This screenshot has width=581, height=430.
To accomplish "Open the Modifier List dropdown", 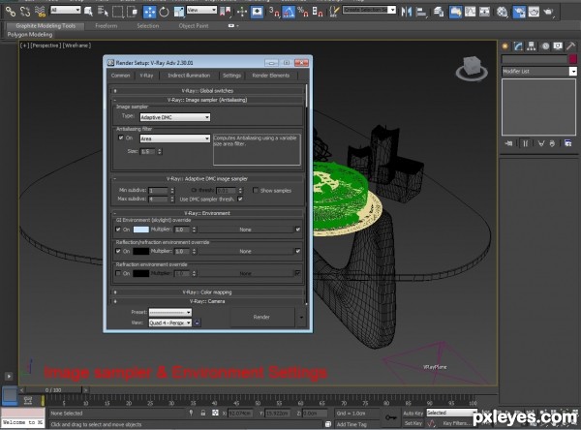I will pyautogui.click(x=539, y=71).
